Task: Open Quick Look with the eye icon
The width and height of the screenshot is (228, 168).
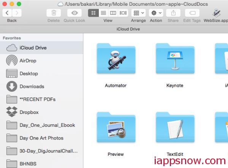Action: 74,13
